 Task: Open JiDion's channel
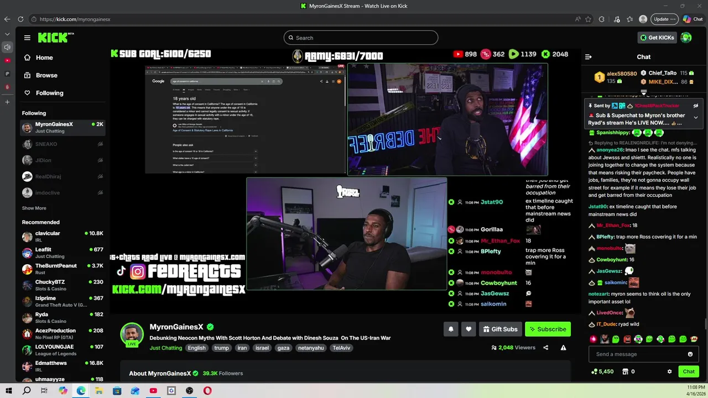click(x=63, y=160)
